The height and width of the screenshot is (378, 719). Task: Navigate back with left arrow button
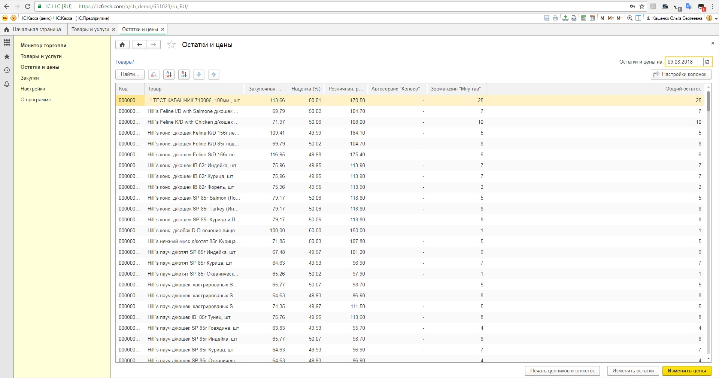click(x=140, y=45)
